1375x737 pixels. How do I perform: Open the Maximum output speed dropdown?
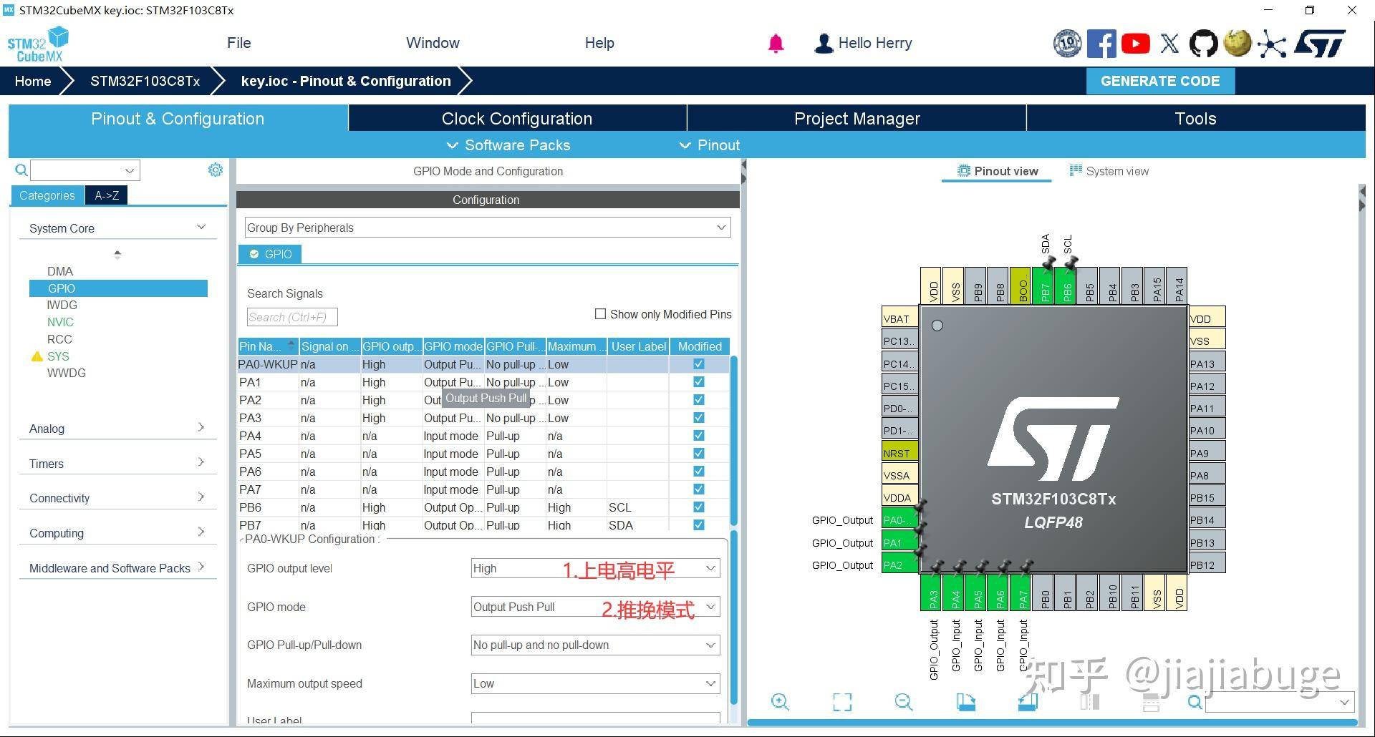595,683
